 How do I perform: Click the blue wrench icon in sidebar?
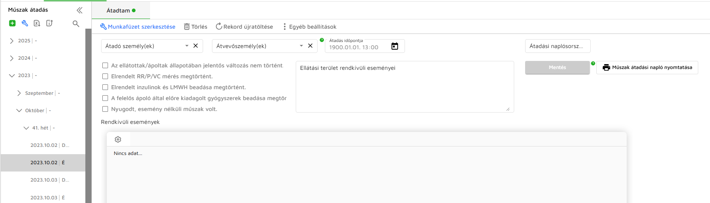coord(25,23)
